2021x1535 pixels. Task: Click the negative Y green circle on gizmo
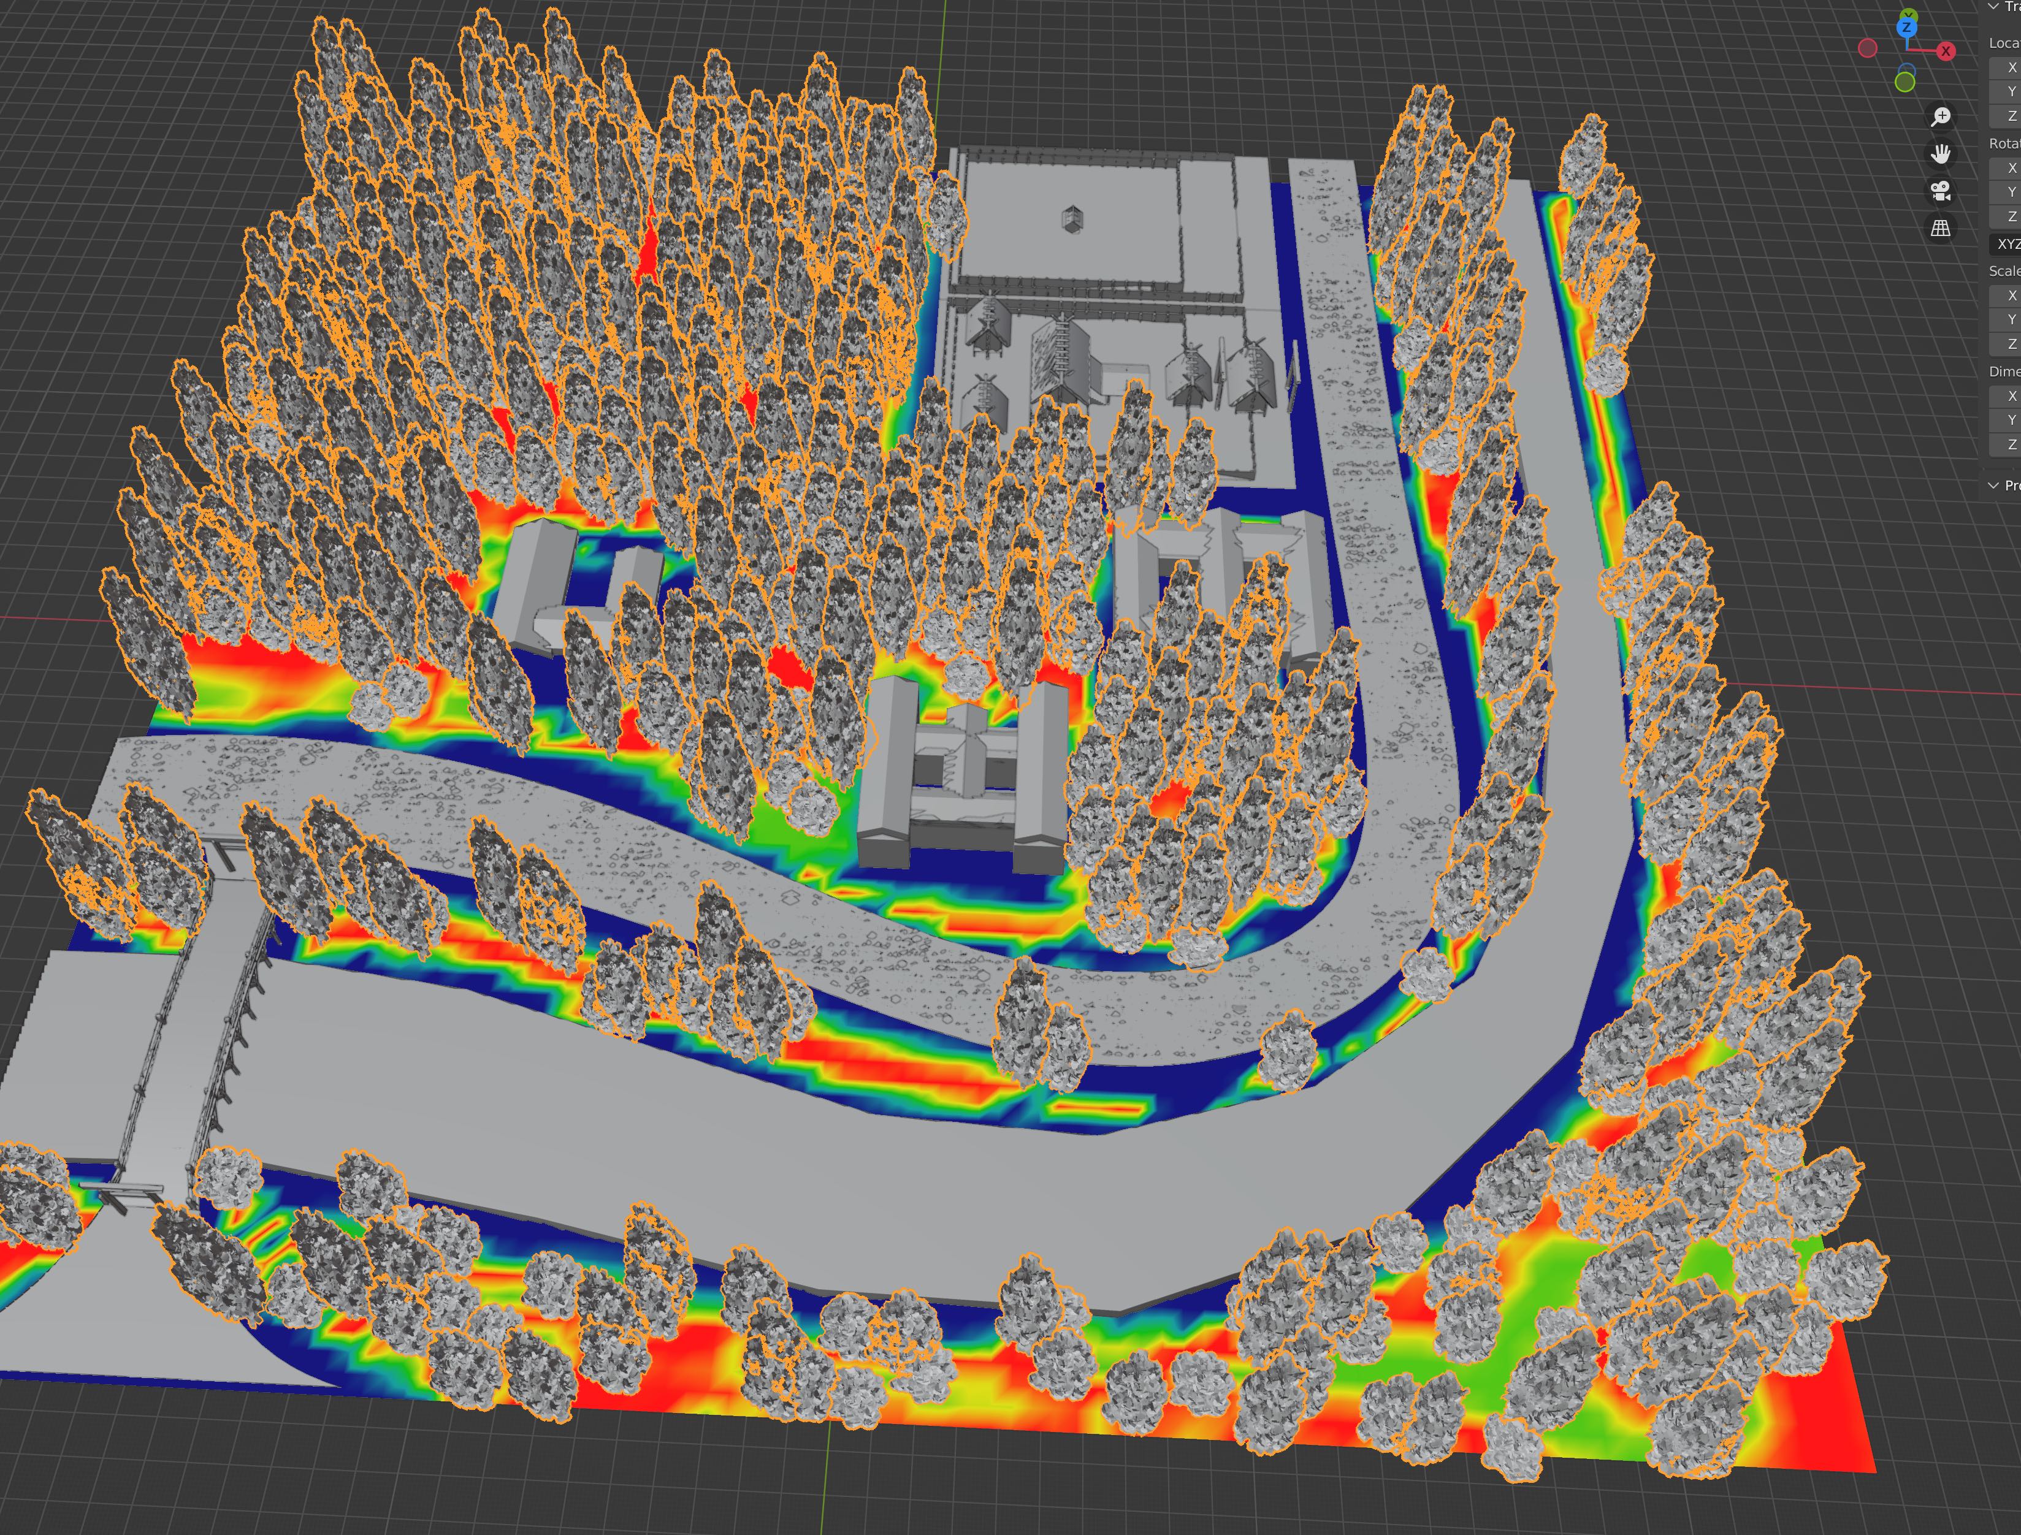(1905, 83)
